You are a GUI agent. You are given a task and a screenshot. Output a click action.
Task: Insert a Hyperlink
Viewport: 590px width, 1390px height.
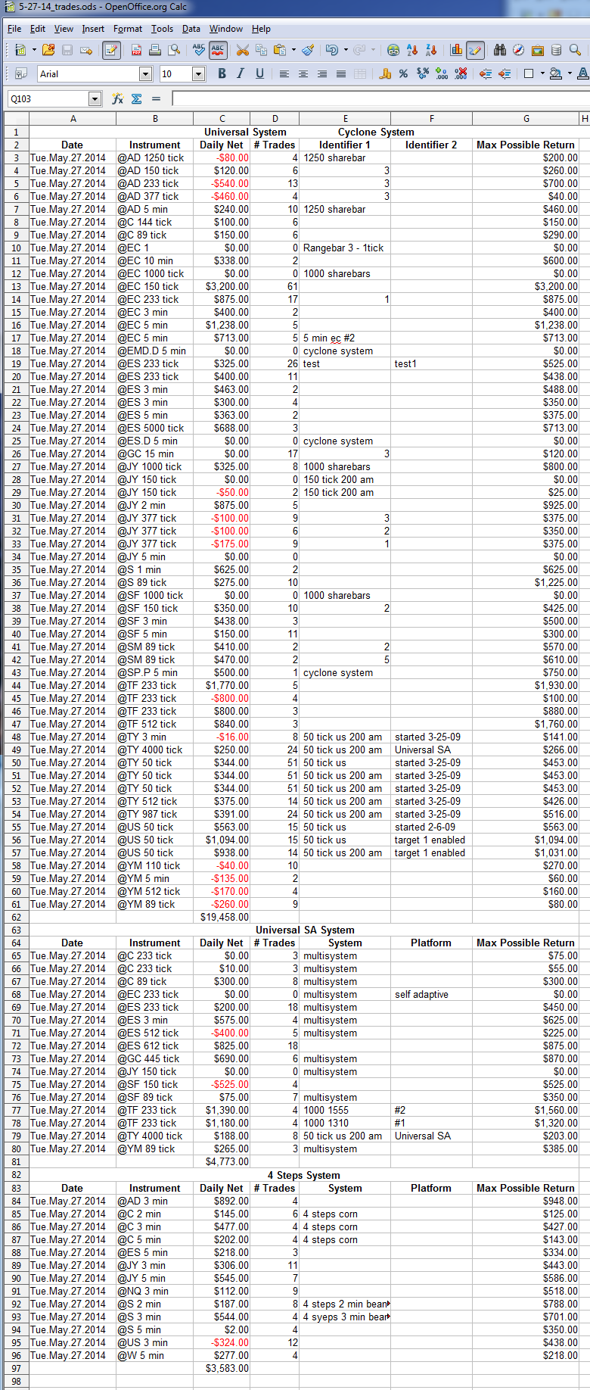coord(393,50)
